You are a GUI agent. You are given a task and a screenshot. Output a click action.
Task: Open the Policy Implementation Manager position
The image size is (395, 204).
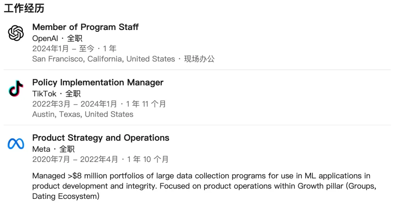[98, 82]
